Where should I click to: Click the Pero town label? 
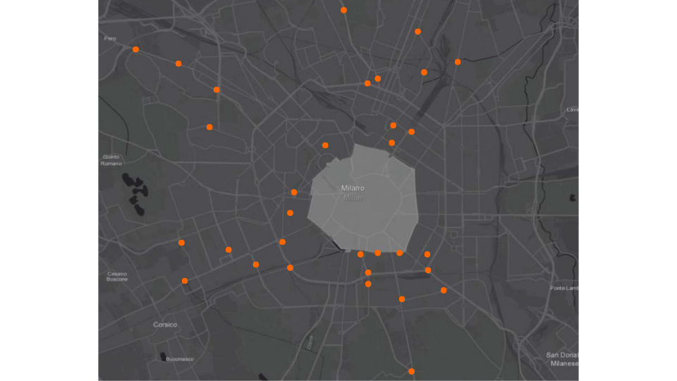[x=109, y=38]
